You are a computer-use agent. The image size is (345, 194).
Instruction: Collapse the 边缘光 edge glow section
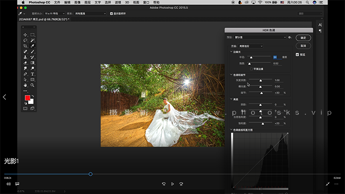click(x=231, y=52)
